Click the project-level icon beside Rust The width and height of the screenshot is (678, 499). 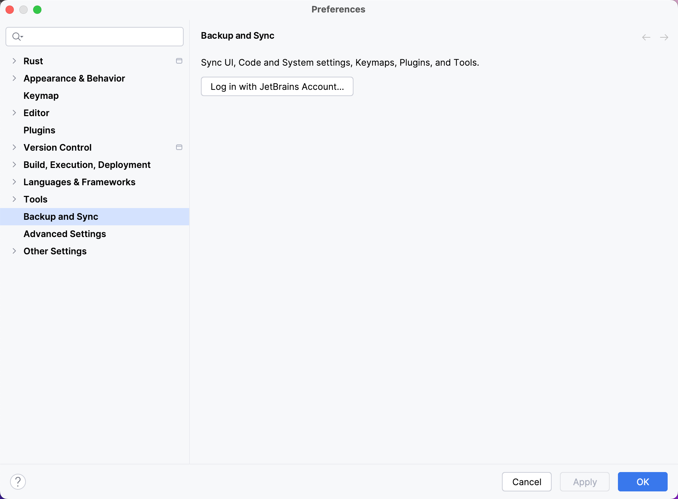pyautogui.click(x=179, y=61)
